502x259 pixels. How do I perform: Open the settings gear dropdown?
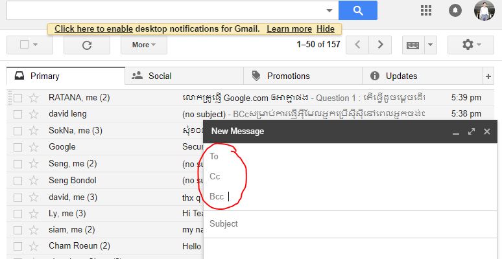[471, 45]
